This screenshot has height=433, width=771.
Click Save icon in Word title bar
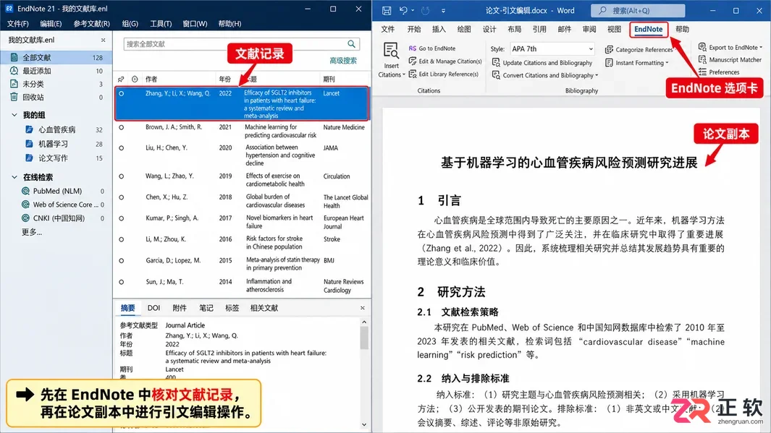387,10
